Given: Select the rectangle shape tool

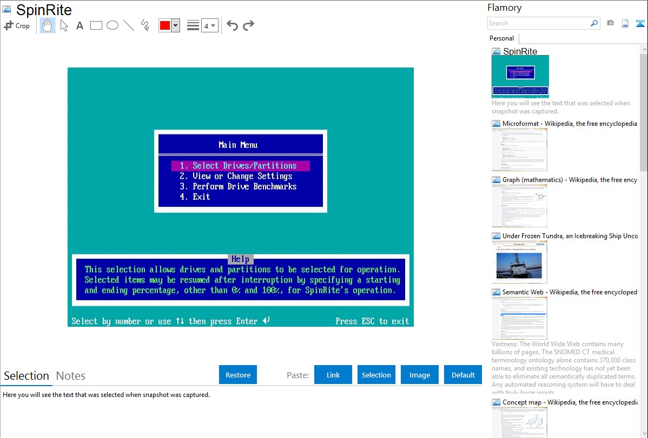Looking at the screenshot, I should pyautogui.click(x=96, y=25).
